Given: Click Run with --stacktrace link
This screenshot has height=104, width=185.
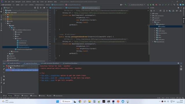Looking at the screenshot, I should coord(51,75).
